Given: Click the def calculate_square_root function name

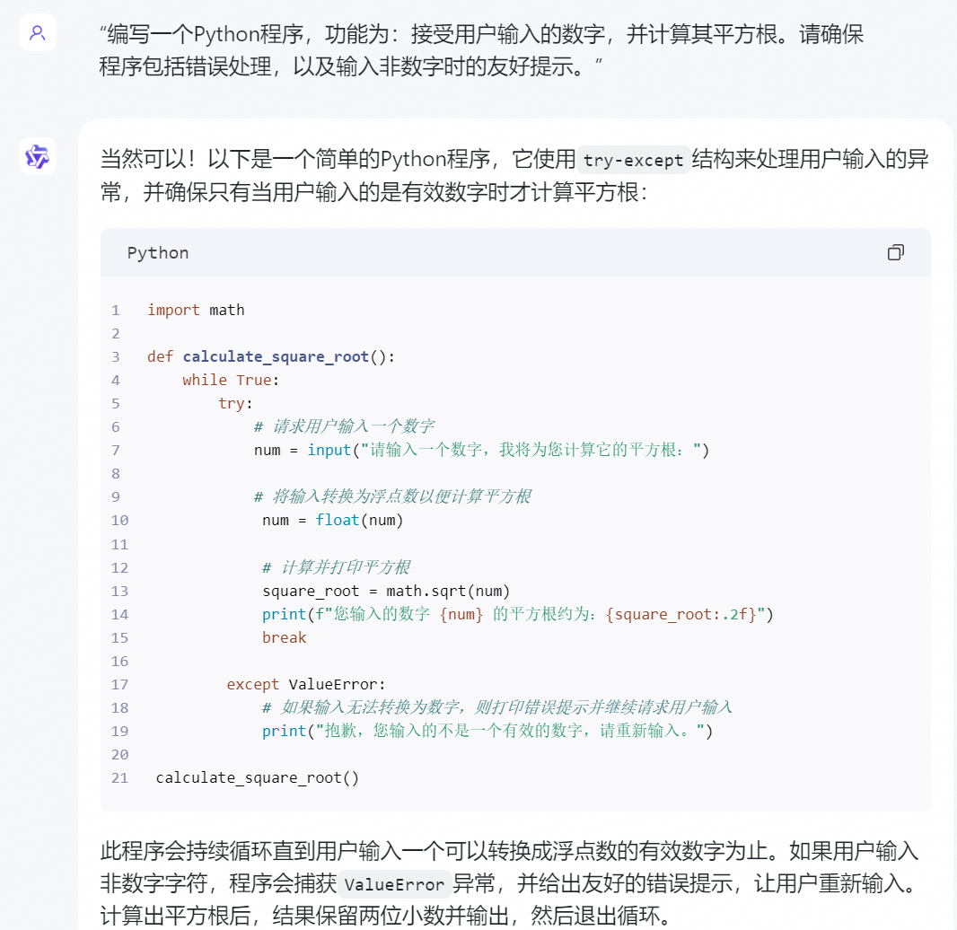Looking at the screenshot, I should [x=276, y=356].
